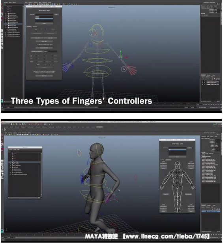Click highlighted layer row in lower layer editor
The image size is (223, 243).
pyautogui.click(x=211, y=211)
